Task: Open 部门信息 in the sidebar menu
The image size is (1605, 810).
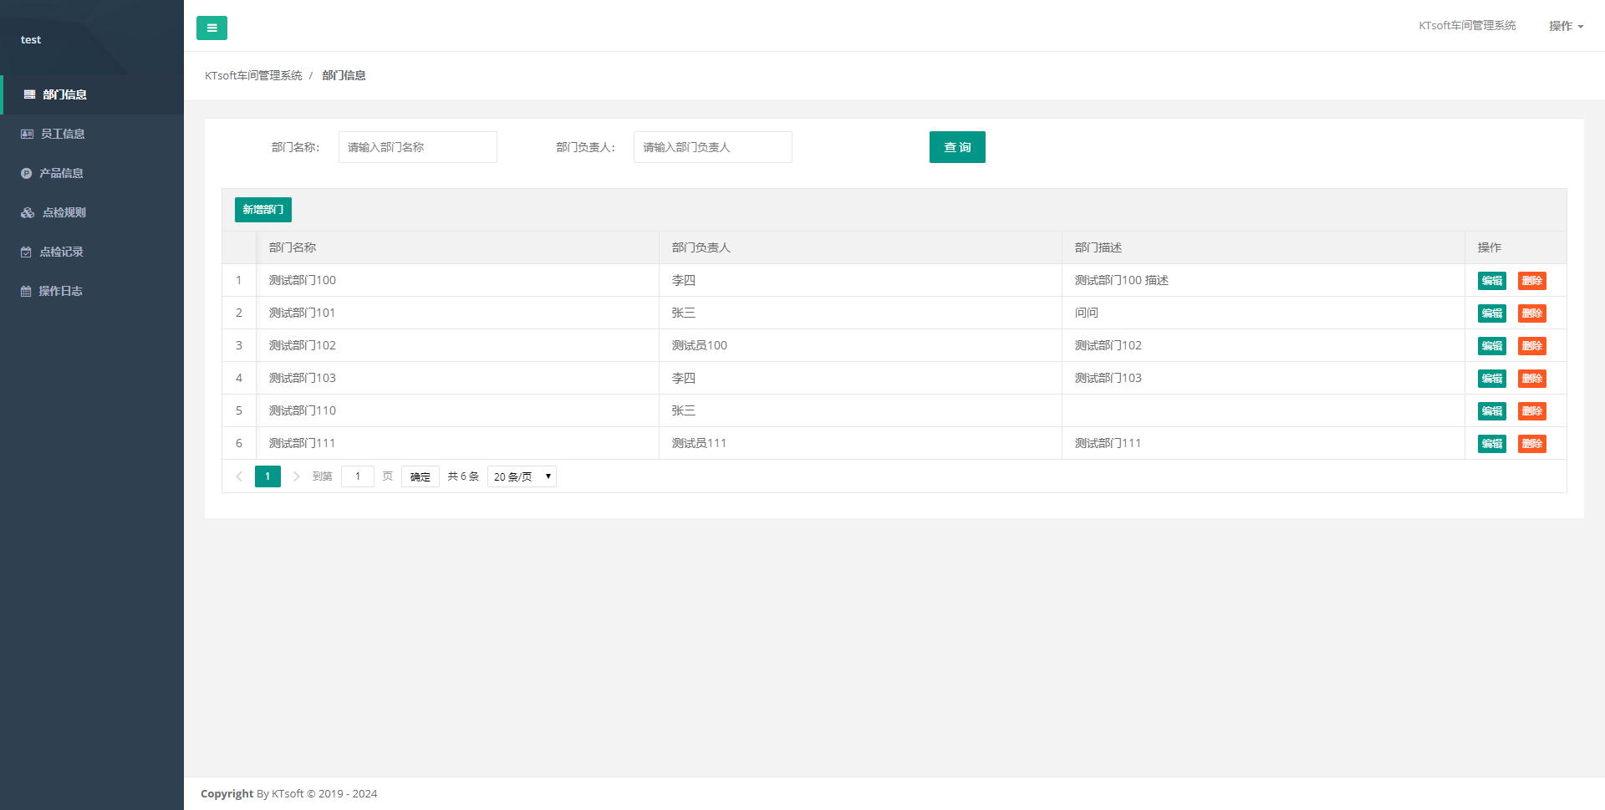Action: 92,94
